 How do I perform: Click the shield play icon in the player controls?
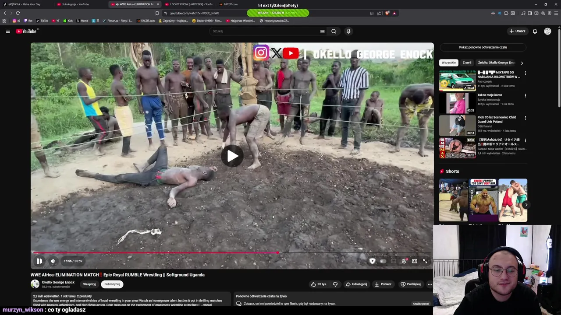372,261
